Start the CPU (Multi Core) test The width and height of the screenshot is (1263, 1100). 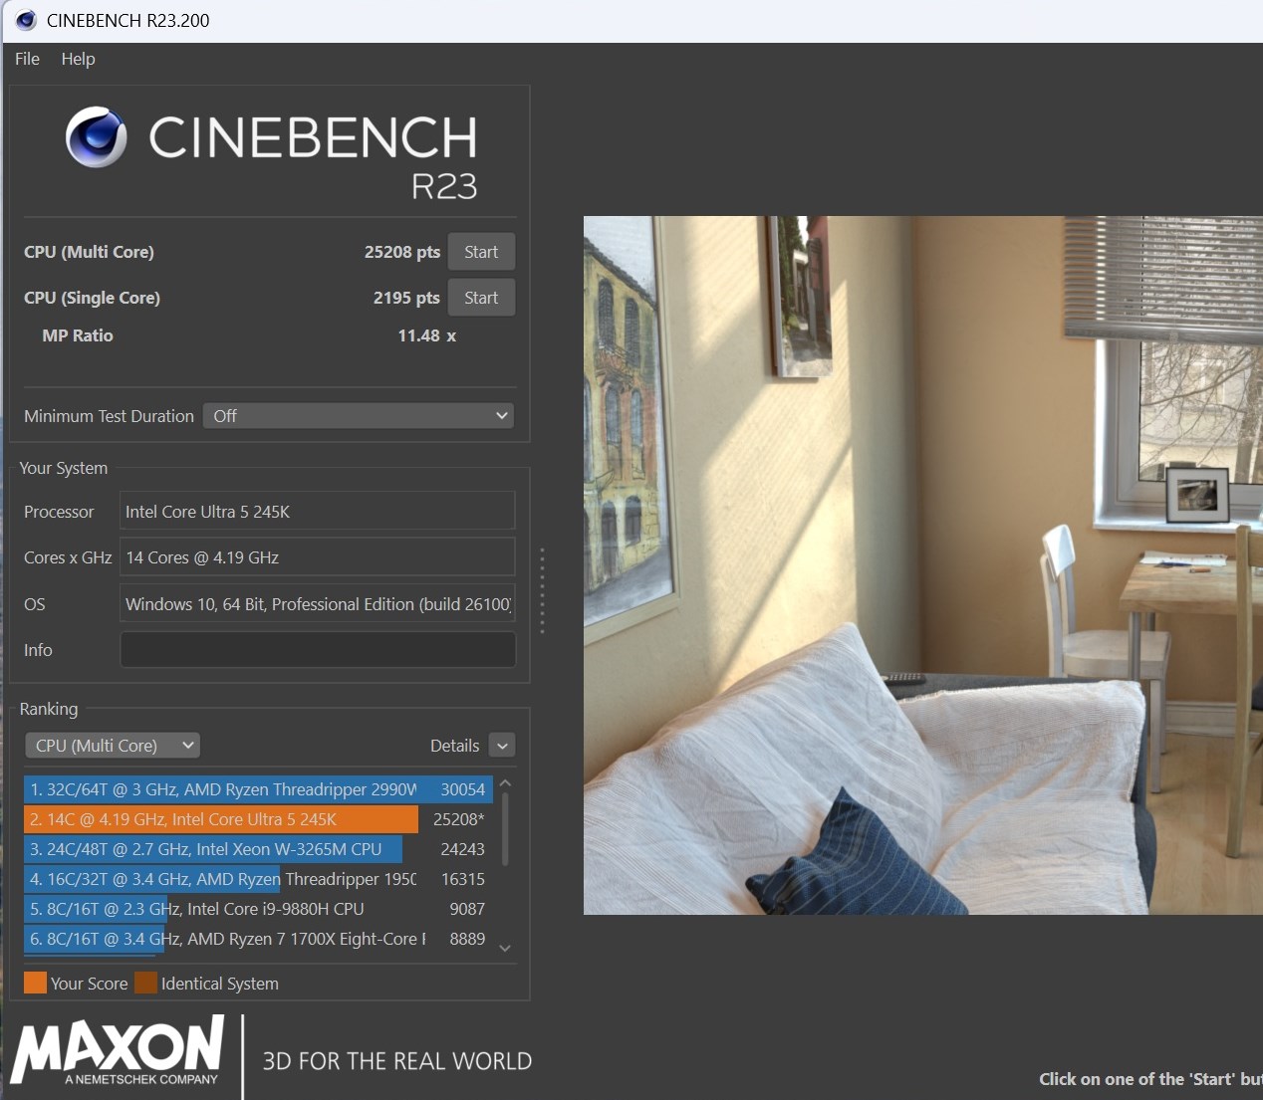coord(481,252)
